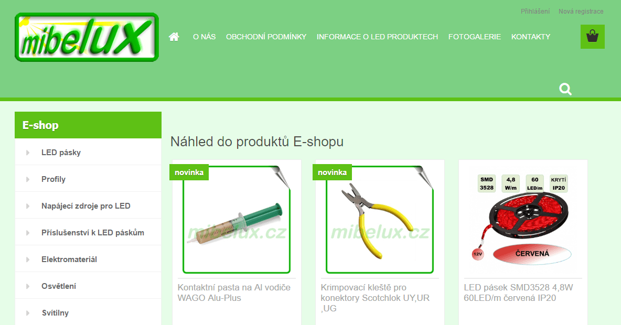The image size is (621, 325).
Task: Select Napájecí zdroje pro LED category
Action: pos(86,206)
